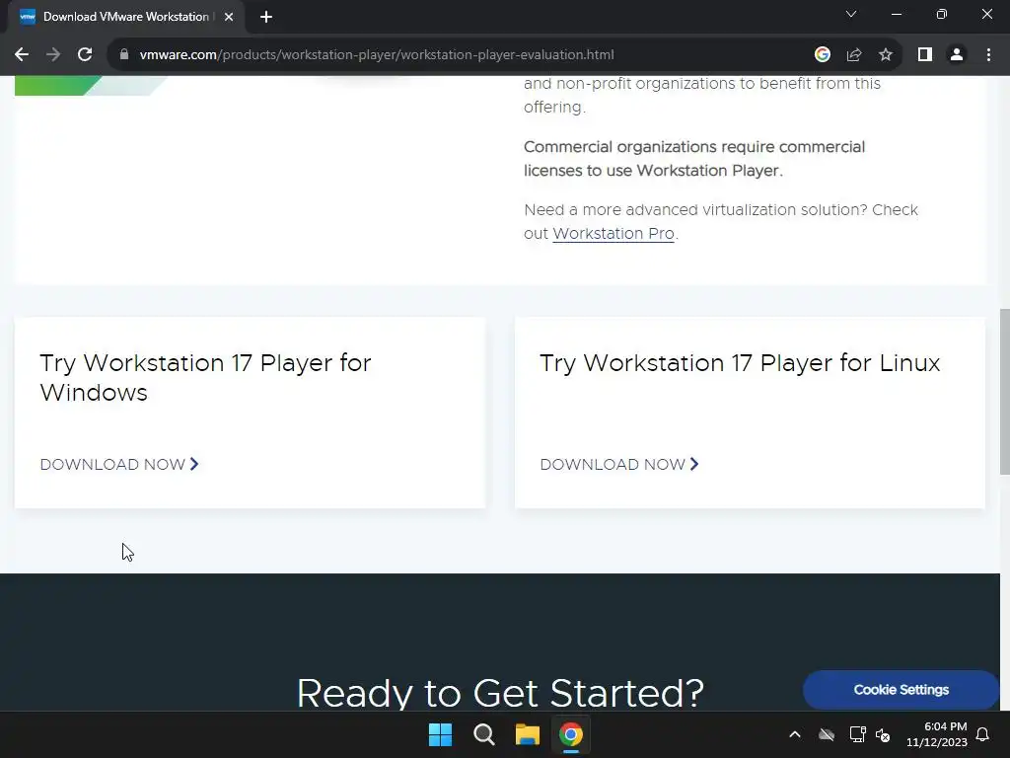Click the Chrome taskbar icon
The image size is (1010, 758).
(571, 734)
